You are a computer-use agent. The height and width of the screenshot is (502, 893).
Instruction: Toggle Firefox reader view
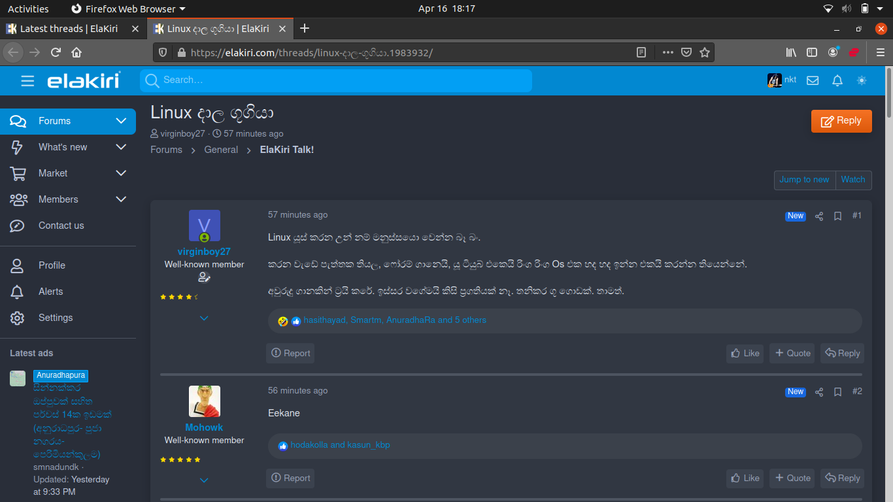click(x=641, y=52)
